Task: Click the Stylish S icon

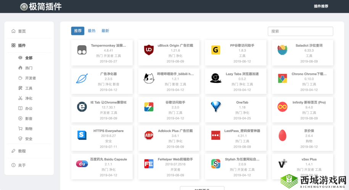Action: [216, 164]
